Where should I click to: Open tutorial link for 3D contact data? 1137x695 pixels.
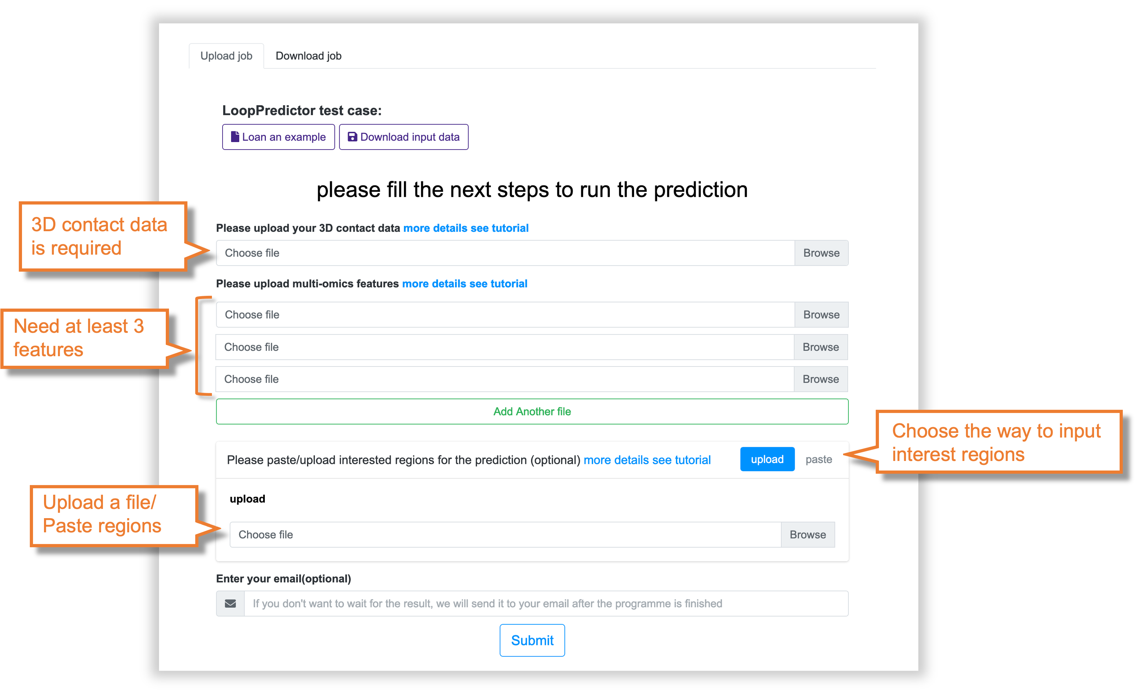click(x=466, y=228)
